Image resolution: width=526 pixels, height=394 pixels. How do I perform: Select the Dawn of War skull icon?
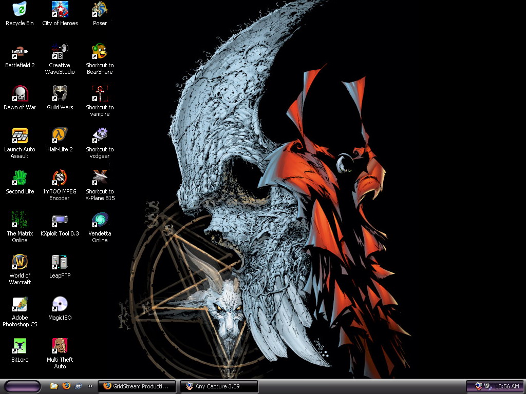click(20, 94)
